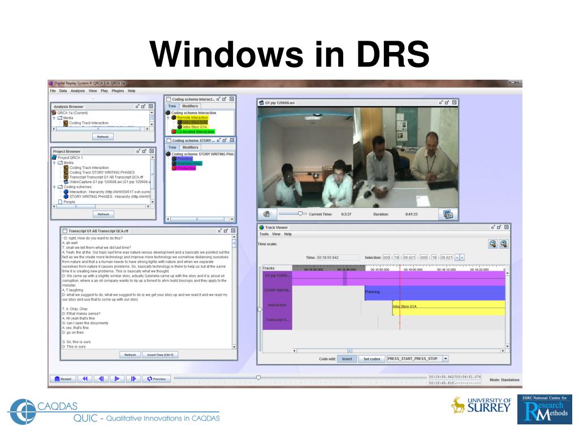Switch to Modifiers tab in Interaction coding scheme
This screenshot has width=579, height=434.
click(x=190, y=106)
